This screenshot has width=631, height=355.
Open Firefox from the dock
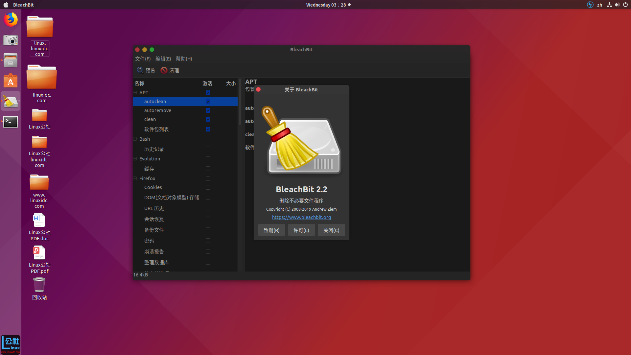[11, 19]
